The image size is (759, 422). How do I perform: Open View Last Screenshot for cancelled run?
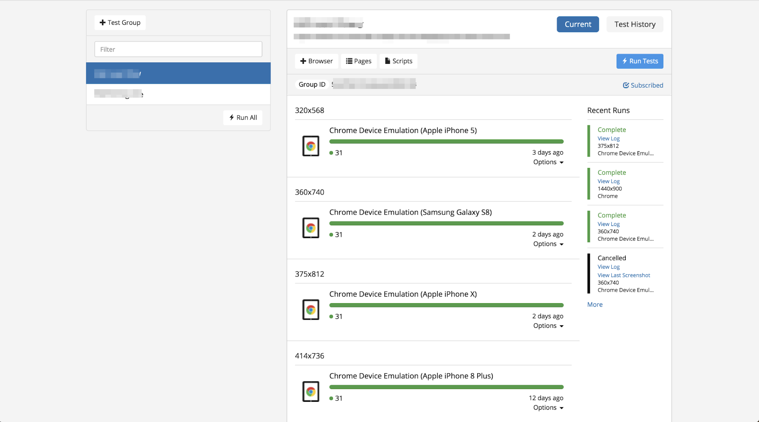tap(623, 275)
